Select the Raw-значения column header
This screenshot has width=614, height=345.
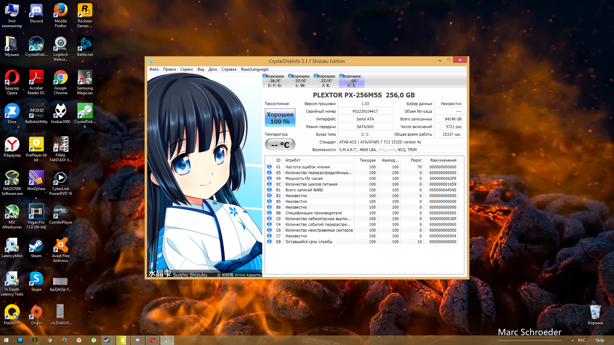point(443,160)
